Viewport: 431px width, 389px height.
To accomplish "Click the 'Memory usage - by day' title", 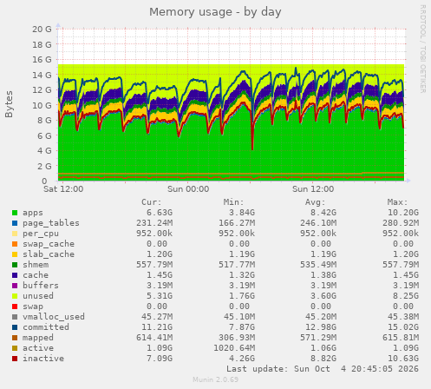I will click(215, 12).
